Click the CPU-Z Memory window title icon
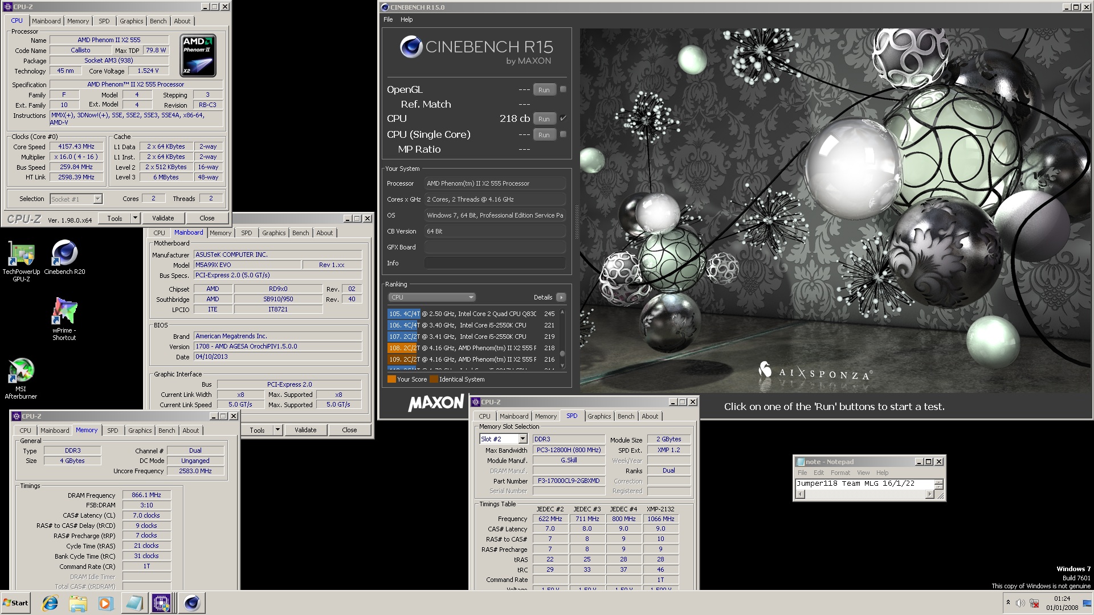 (16, 416)
